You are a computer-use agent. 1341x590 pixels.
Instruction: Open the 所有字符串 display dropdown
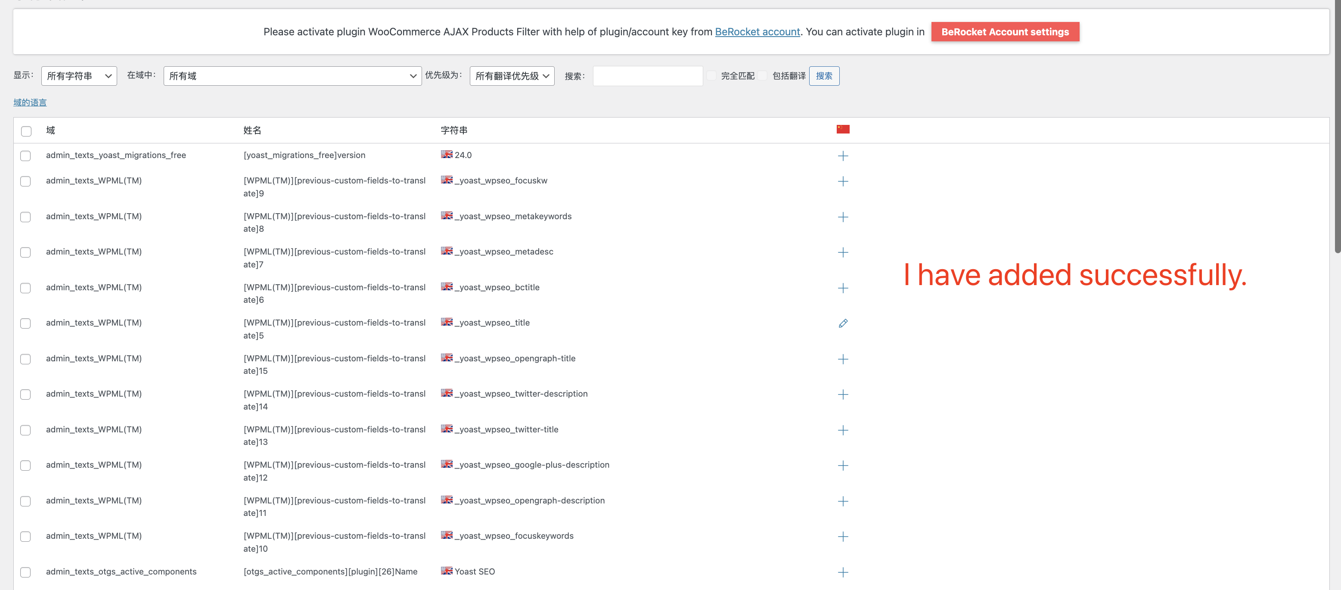coord(79,76)
